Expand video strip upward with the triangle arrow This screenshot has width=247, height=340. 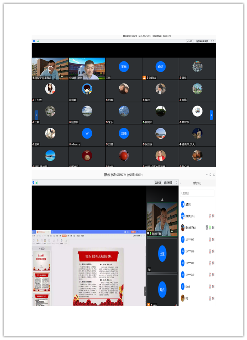163,200
